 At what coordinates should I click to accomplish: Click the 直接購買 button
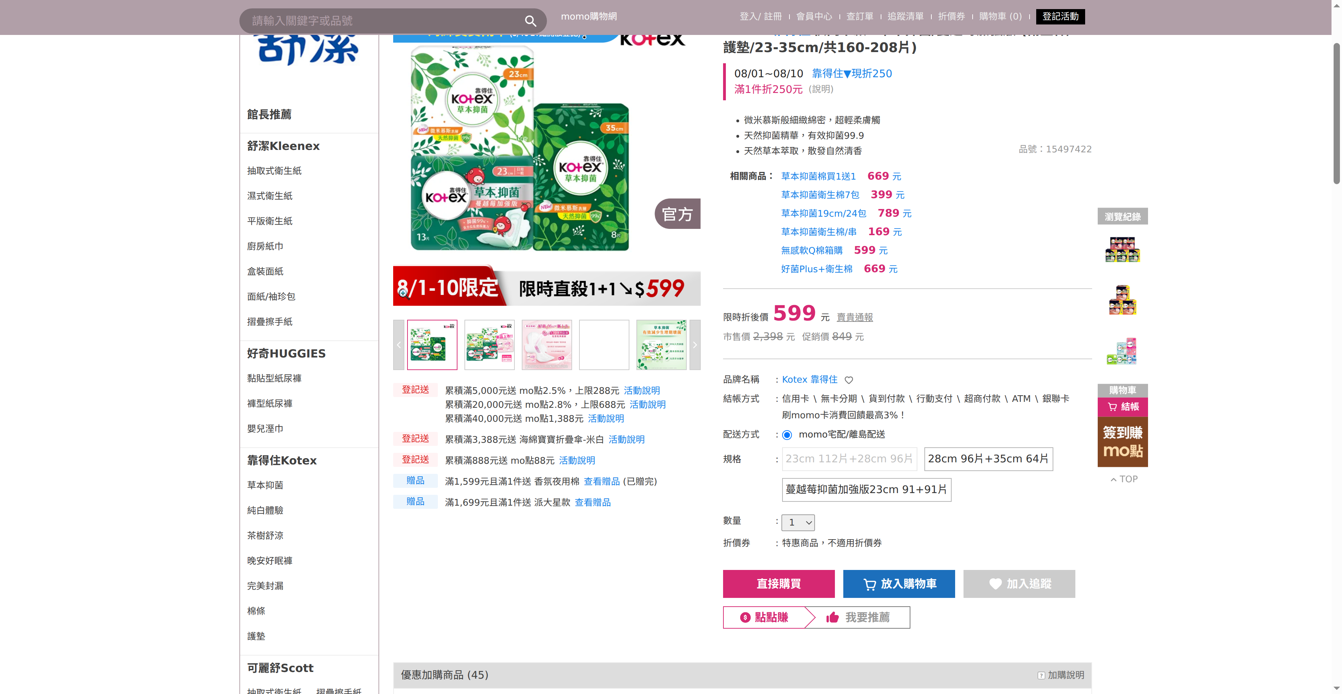point(778,584)
